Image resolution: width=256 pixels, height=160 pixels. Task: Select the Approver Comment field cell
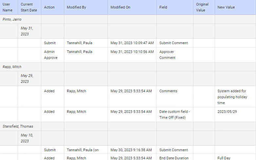click(x=167, y=55)
